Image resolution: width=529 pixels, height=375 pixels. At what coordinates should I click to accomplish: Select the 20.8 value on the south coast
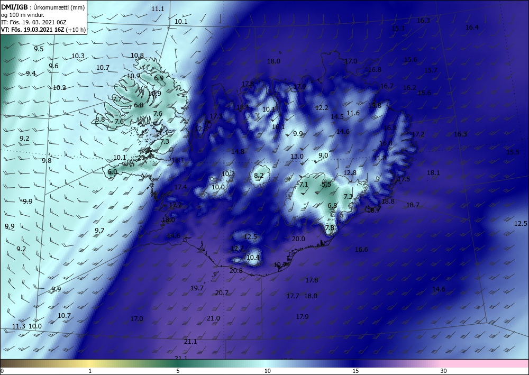[236, 270]
